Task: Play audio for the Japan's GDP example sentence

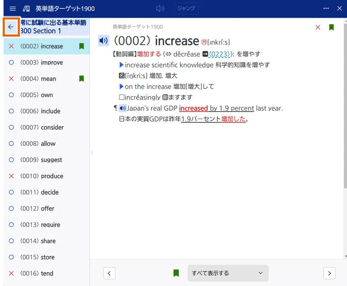Action: tap(123, 108)
